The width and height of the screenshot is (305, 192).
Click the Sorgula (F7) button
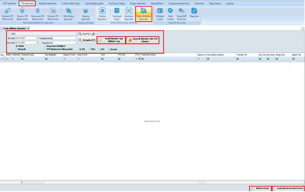(x=87, y=40)
